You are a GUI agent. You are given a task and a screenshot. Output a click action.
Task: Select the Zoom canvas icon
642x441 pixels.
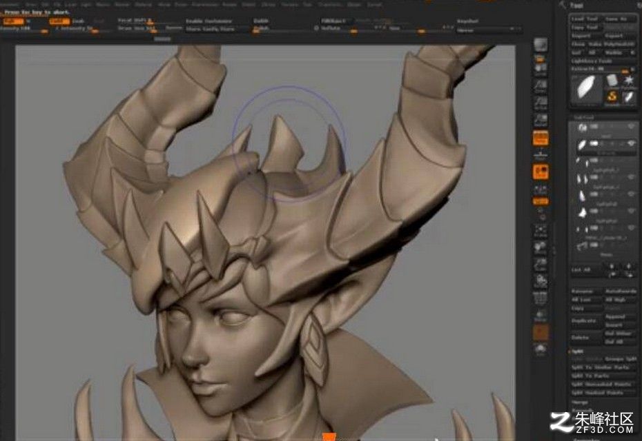(541, 87)
